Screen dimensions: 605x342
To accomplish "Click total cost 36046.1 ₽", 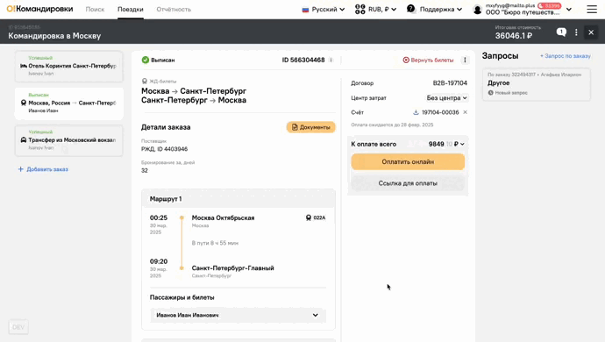I will pyautogui.click(x=514, y=35).
